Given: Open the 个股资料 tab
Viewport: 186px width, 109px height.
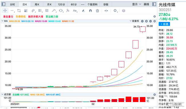Looking at the screenshot, I should (92, 5).
